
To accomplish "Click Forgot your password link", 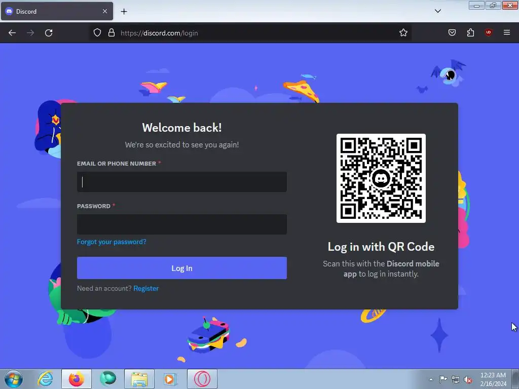I will point(112,242).
